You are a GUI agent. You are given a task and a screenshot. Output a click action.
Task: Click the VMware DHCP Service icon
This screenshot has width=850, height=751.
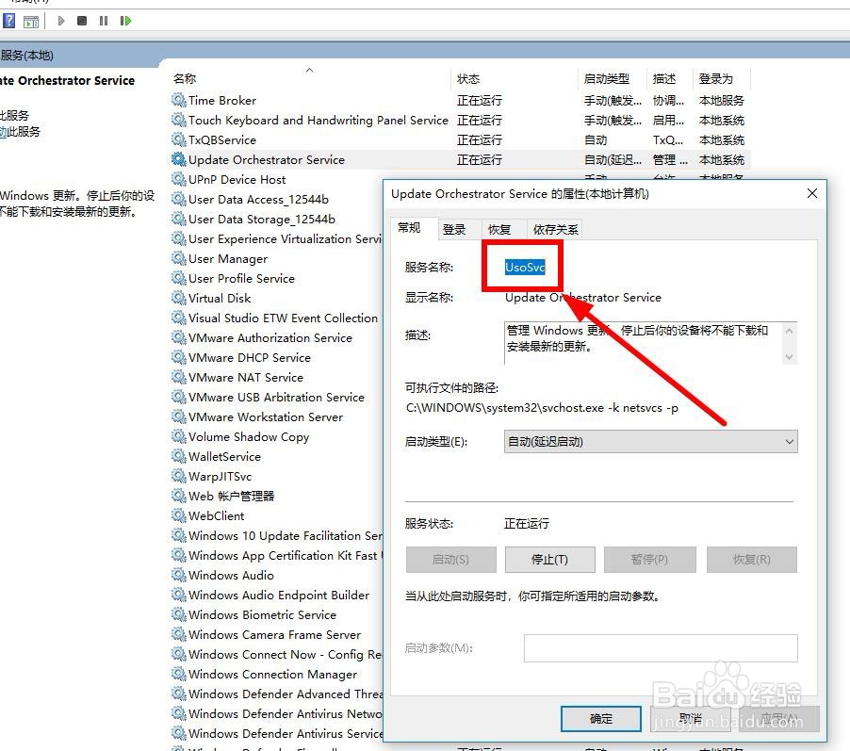click(x=179, y=357)
